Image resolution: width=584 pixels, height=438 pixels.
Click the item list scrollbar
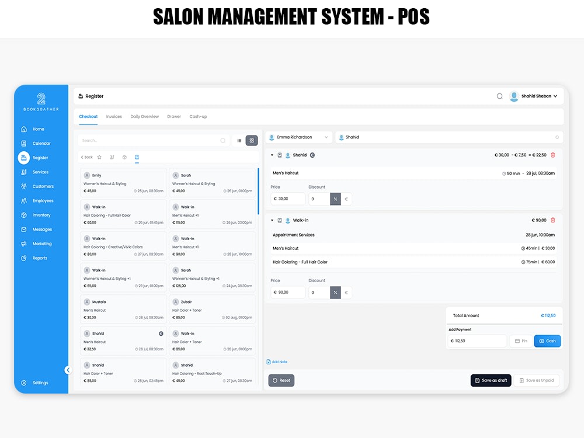[258, 192]
